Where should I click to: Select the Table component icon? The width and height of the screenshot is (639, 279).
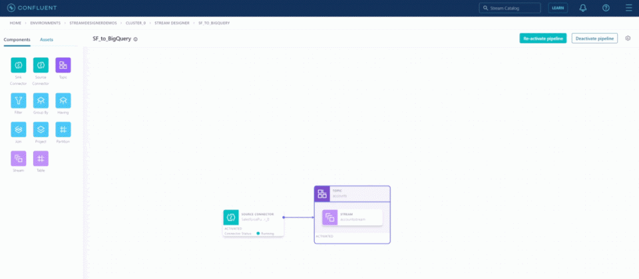point(41,159)
